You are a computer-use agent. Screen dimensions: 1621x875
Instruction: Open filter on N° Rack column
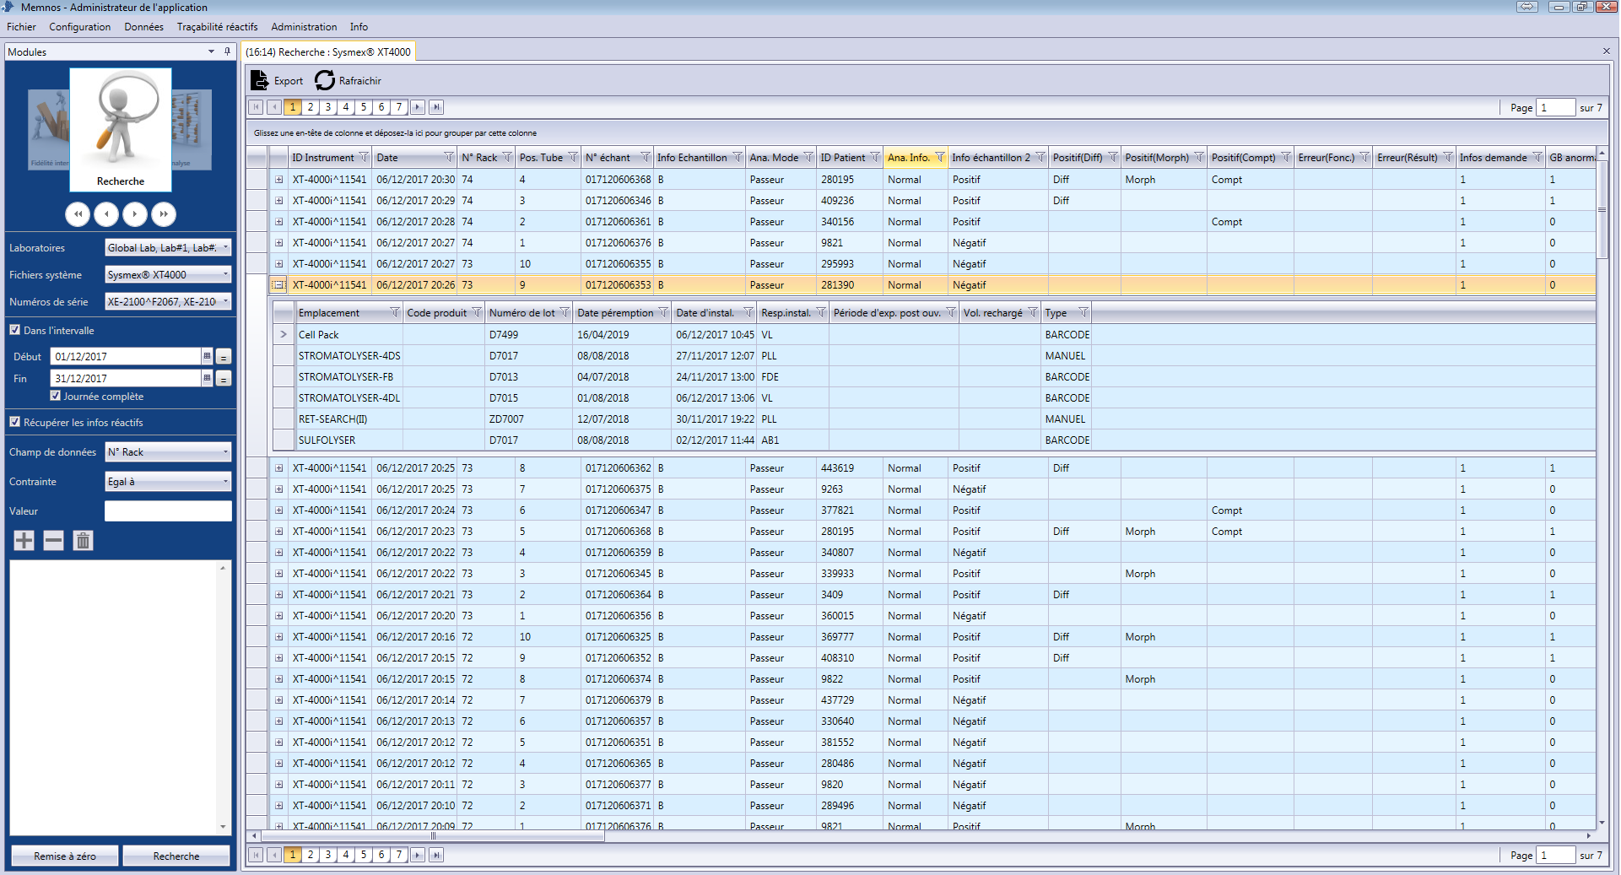pyautogui.click(x=507, y=158)
